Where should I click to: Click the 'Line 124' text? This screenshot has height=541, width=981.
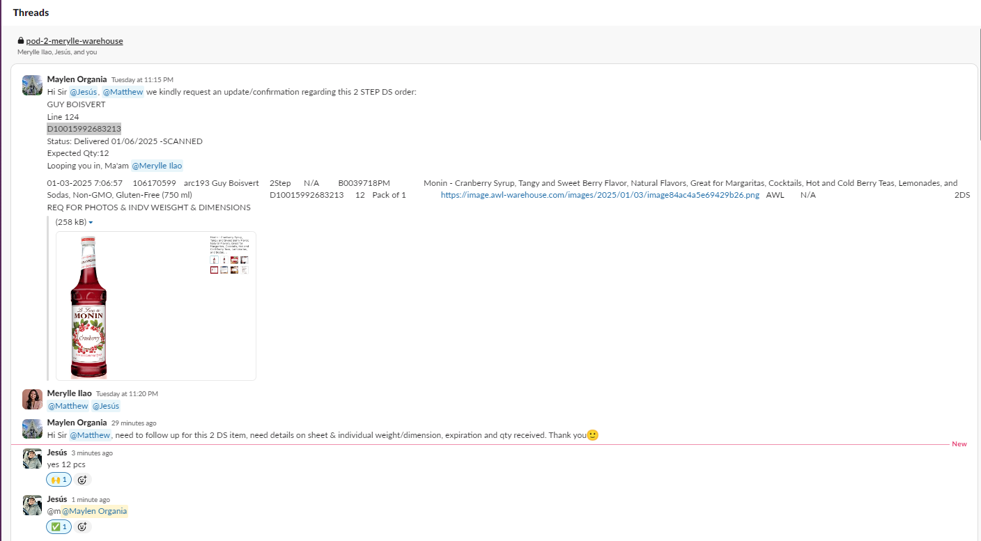(x=63, y=117)
